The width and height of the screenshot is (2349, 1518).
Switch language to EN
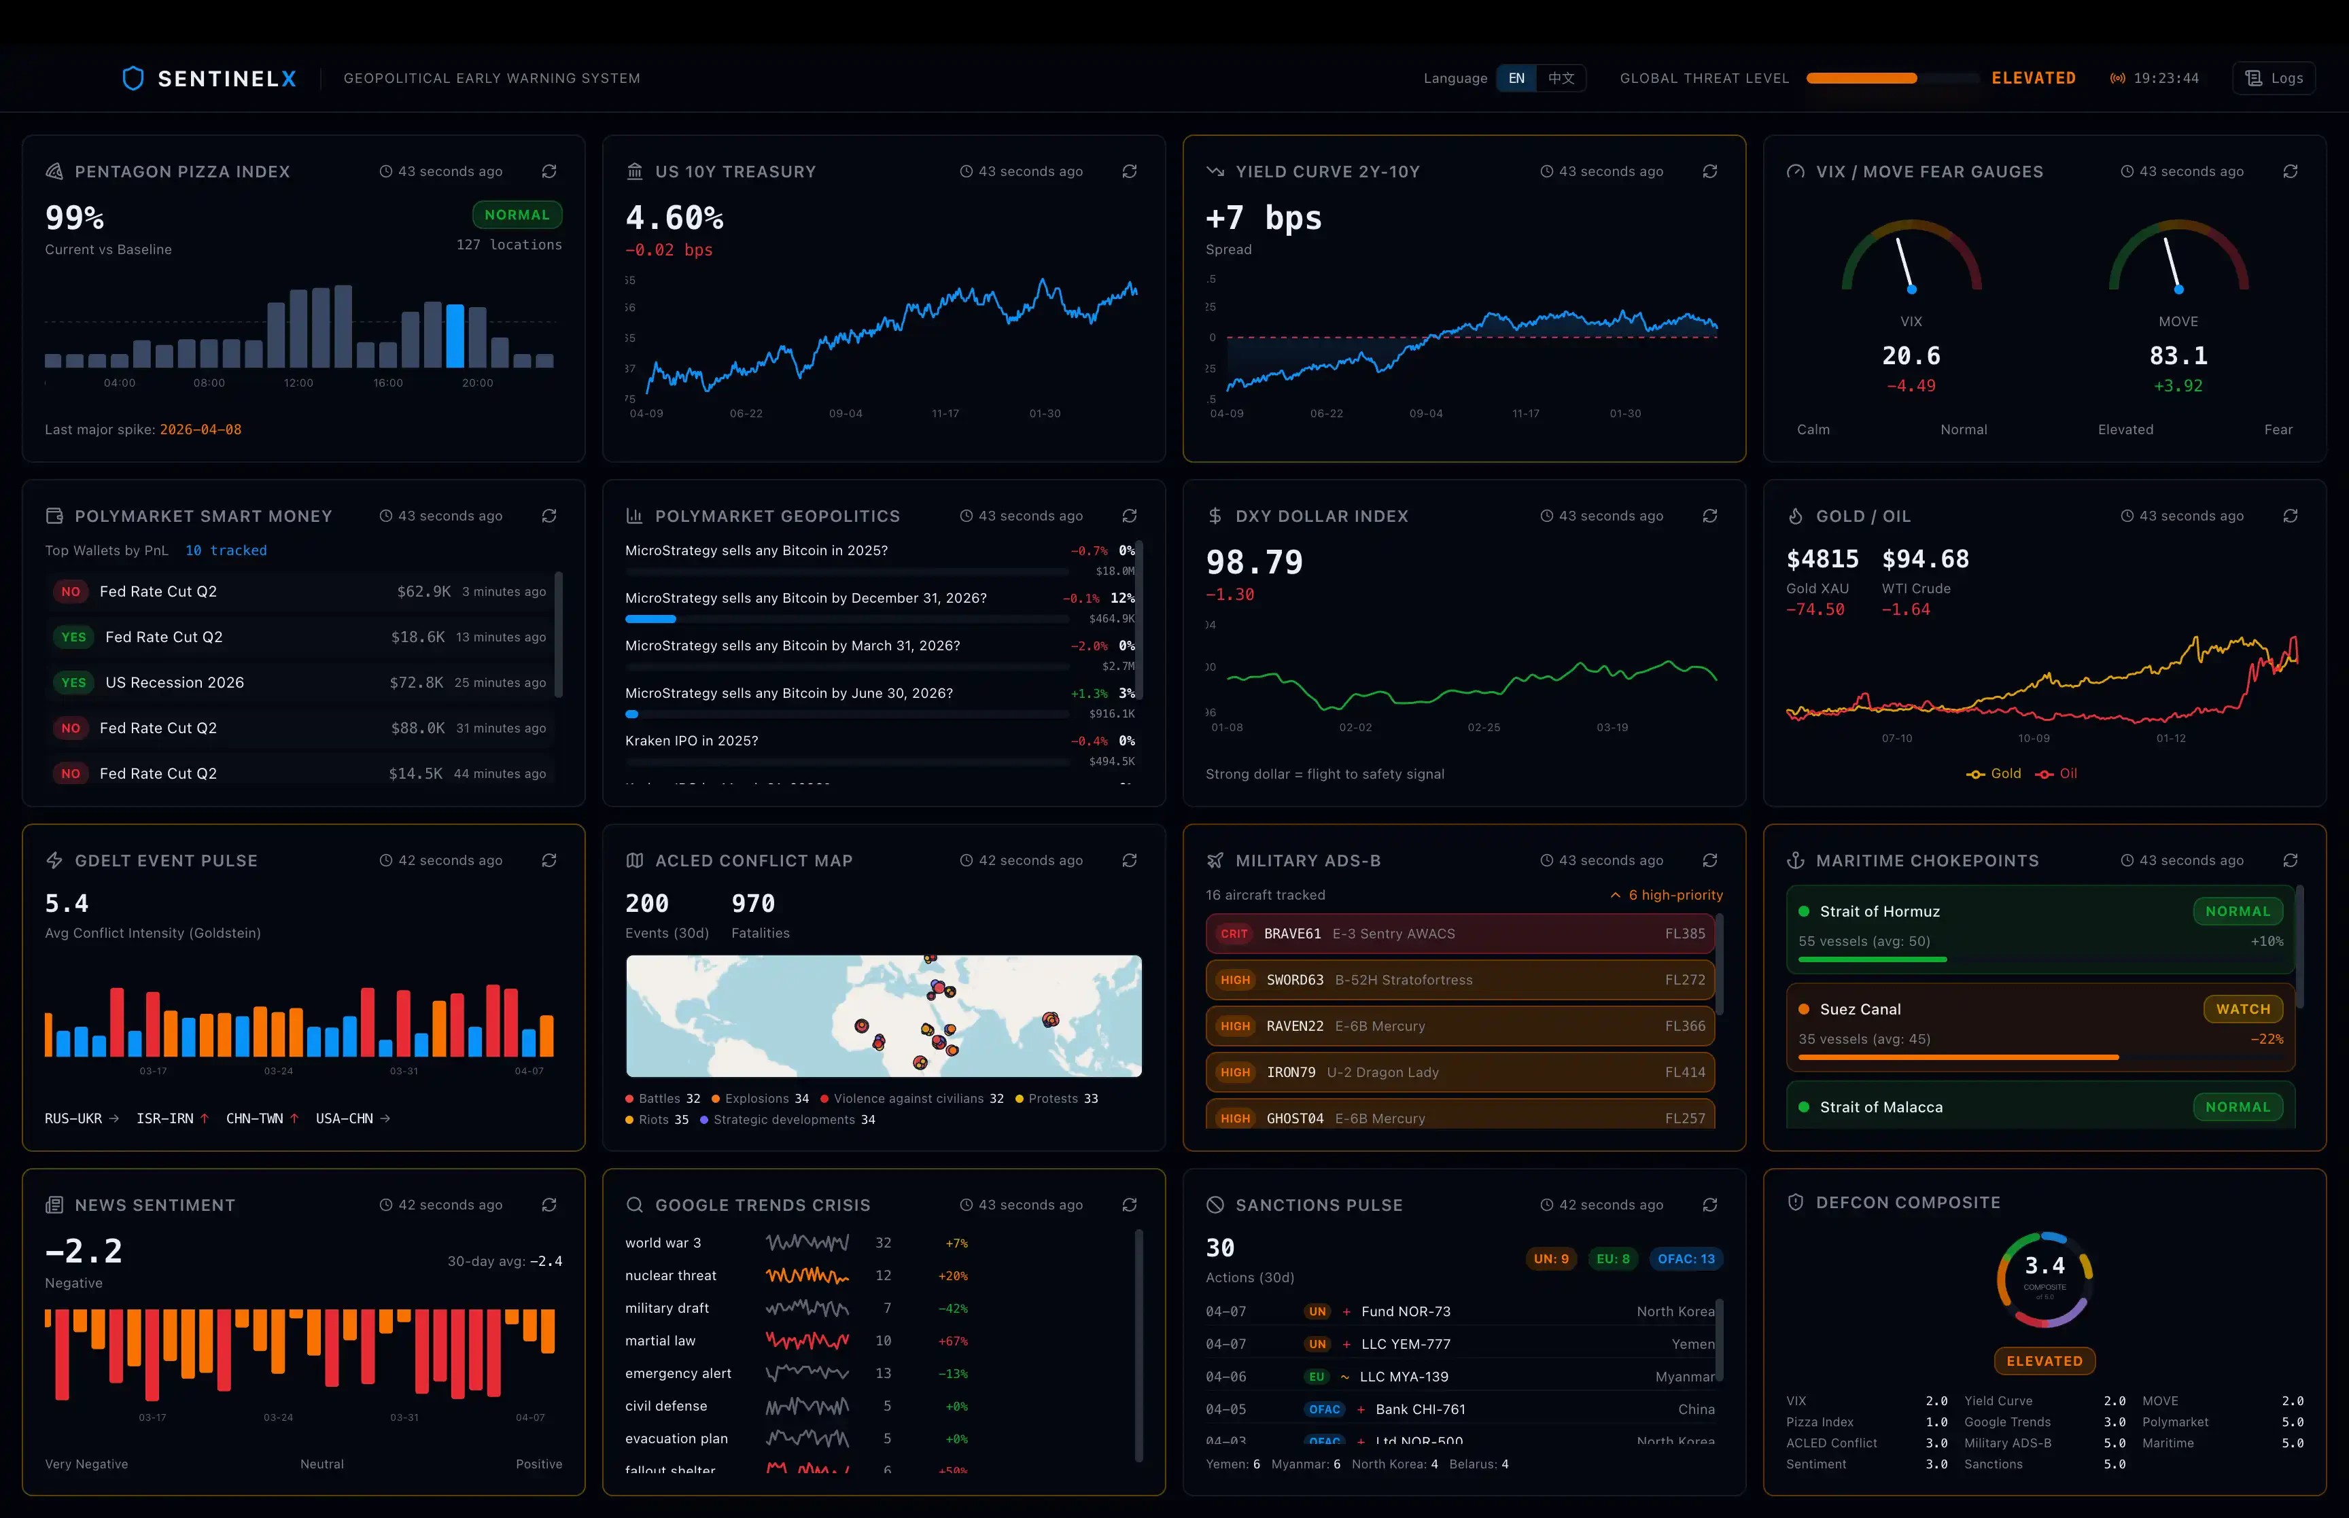point(1516,78)
